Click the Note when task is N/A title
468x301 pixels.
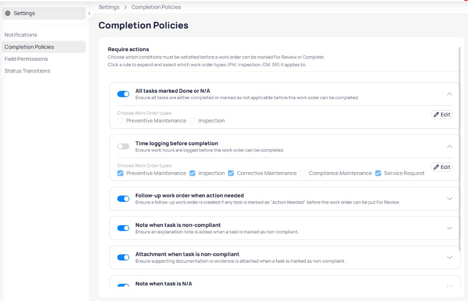(x=164, y=284)
